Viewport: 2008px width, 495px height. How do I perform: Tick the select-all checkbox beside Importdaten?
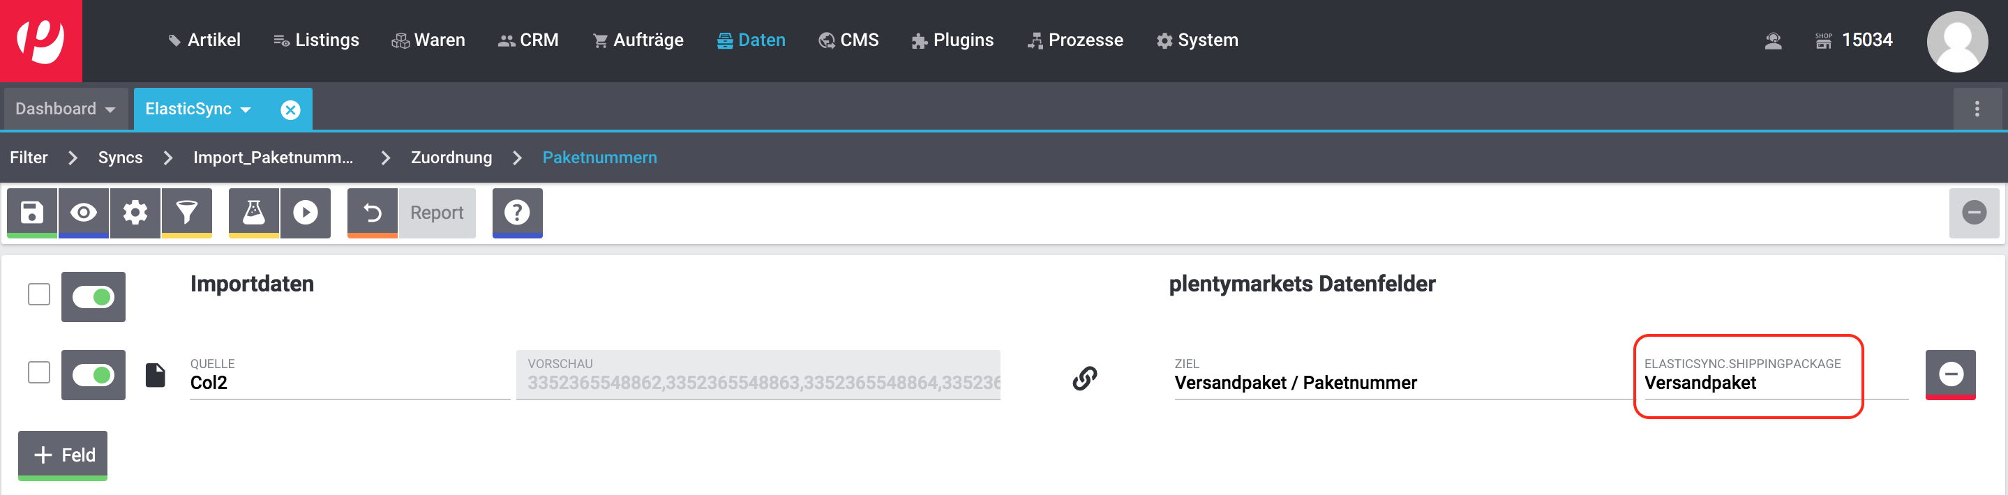(x=39, y=295)
